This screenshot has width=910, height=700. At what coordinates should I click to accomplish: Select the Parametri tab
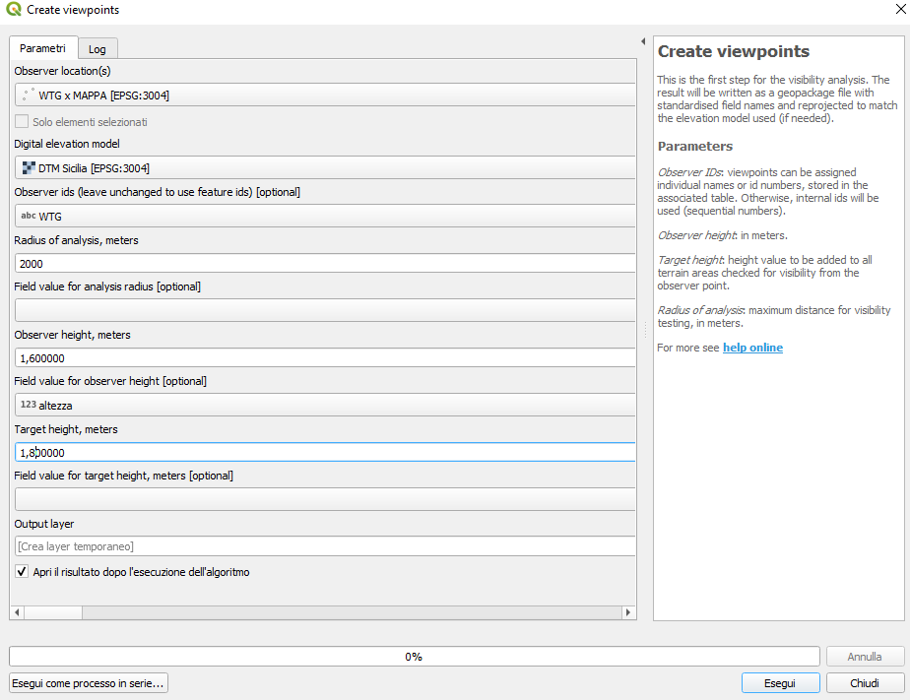[43, 48]
